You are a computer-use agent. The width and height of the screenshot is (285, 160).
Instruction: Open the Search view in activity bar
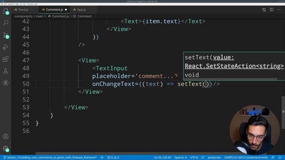[6, 23]
